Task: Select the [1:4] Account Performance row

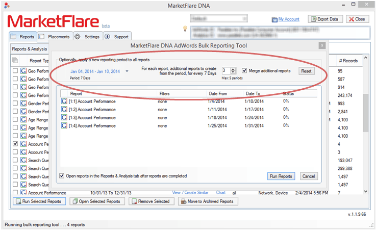Action: (188, 126)
